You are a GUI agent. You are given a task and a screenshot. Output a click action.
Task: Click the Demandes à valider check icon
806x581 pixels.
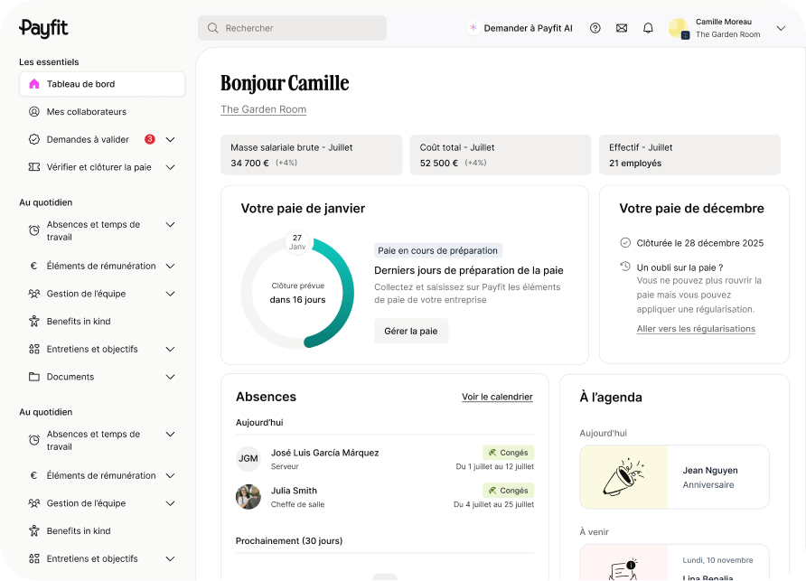(x=34, y=139)
